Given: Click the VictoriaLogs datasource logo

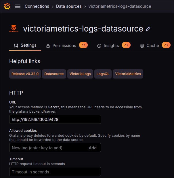Looking at the screenshot, I should 14,29.
